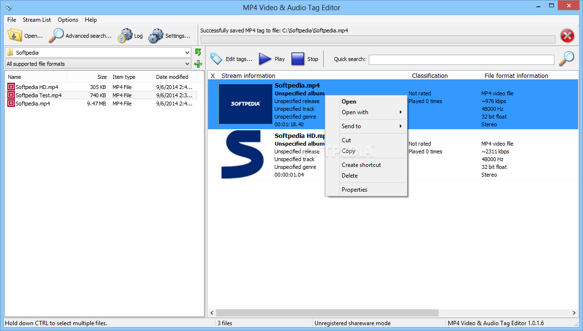Viewport: 583px width, 331px height.
Task: Click horizontal scrollbar left arrow
Action: (x=212, y=313)
